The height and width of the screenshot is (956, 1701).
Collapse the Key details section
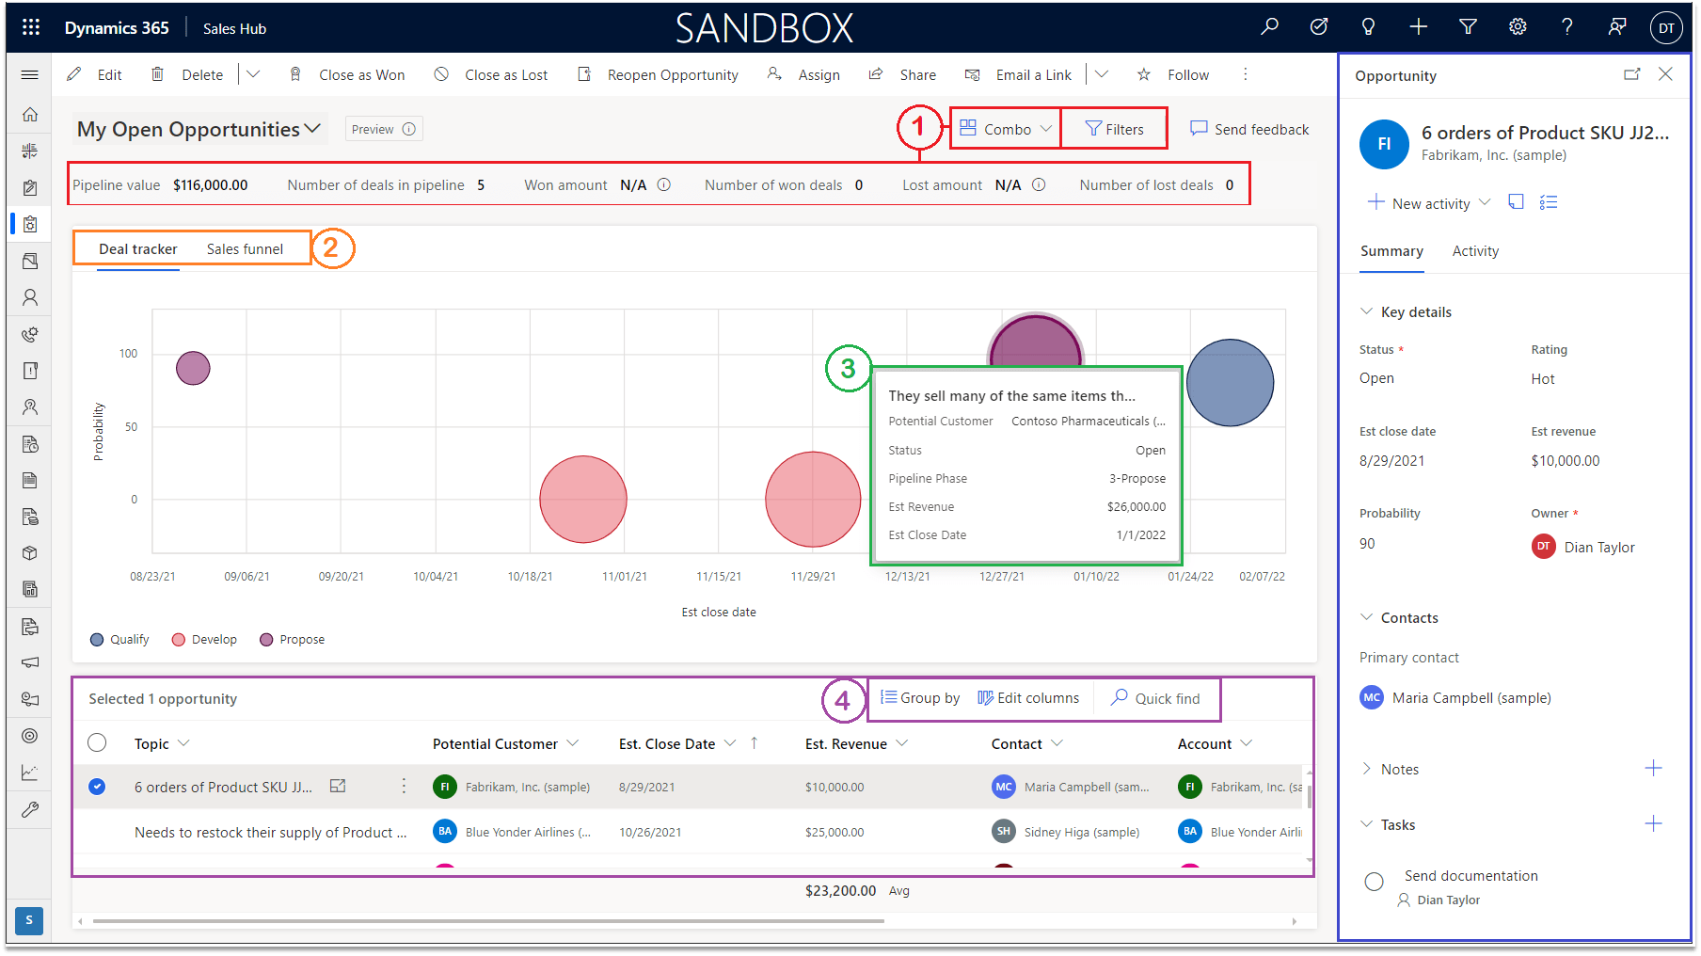[x=1366, y=311]
